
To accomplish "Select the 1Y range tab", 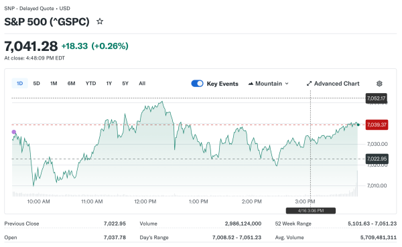I will [x=109, y=83].
